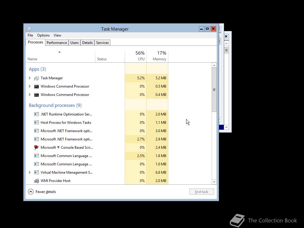
Task: Open the File menu
Action: pos(30,35)
